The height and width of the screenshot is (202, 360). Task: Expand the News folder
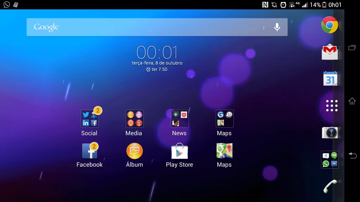coord(180,119)
